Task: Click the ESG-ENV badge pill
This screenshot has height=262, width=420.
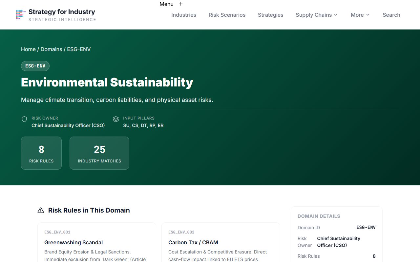Action: tap(35, 66)
